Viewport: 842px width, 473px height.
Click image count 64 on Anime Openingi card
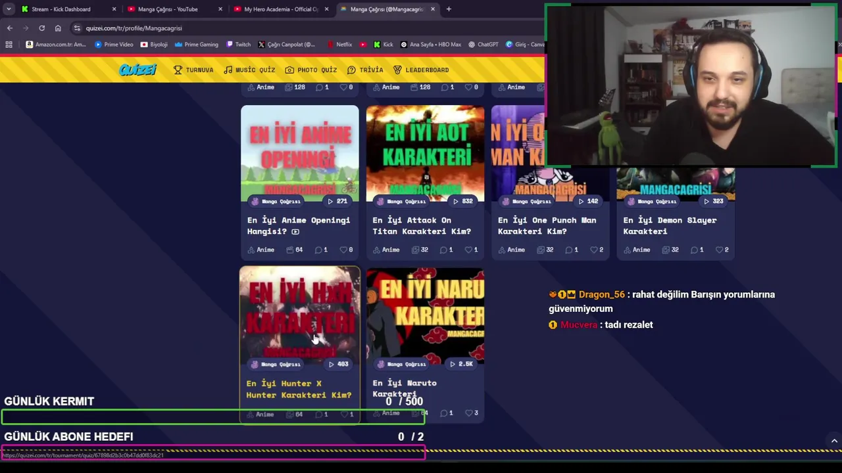(294, 250)
